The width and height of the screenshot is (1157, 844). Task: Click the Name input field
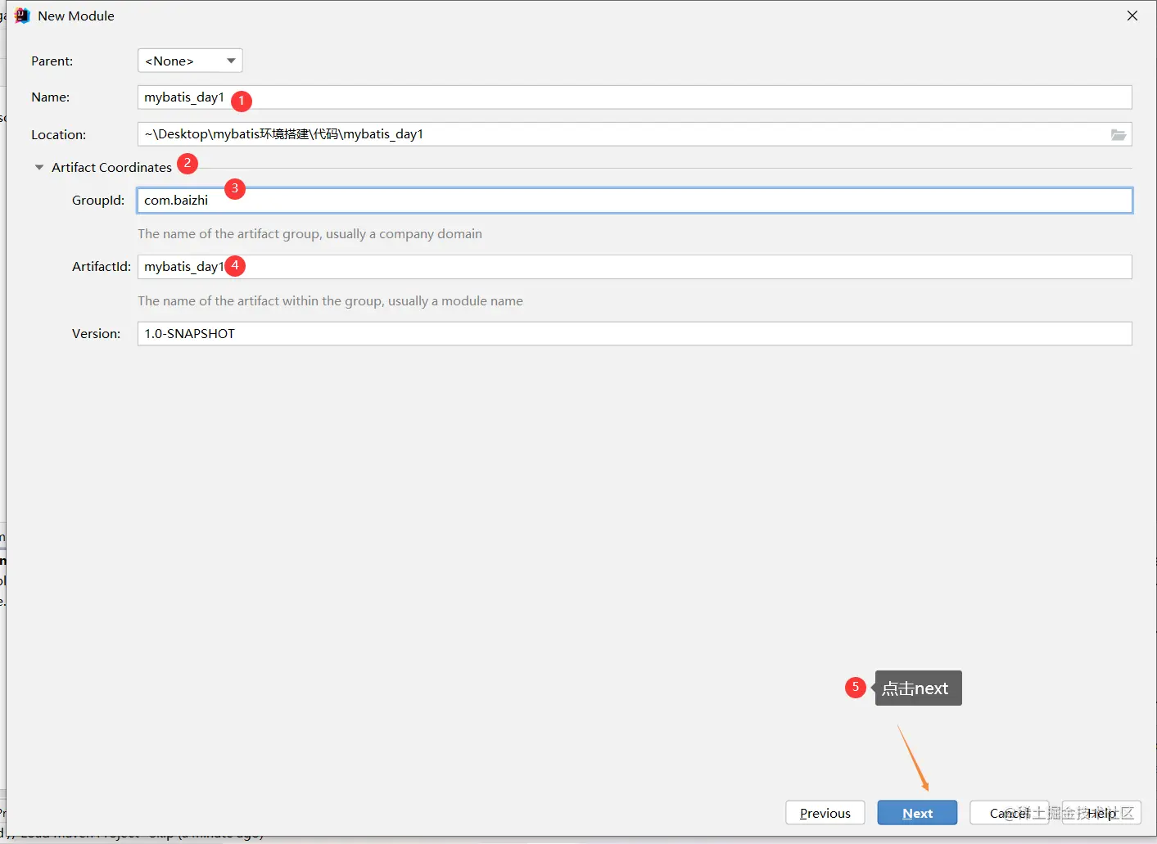635,97
